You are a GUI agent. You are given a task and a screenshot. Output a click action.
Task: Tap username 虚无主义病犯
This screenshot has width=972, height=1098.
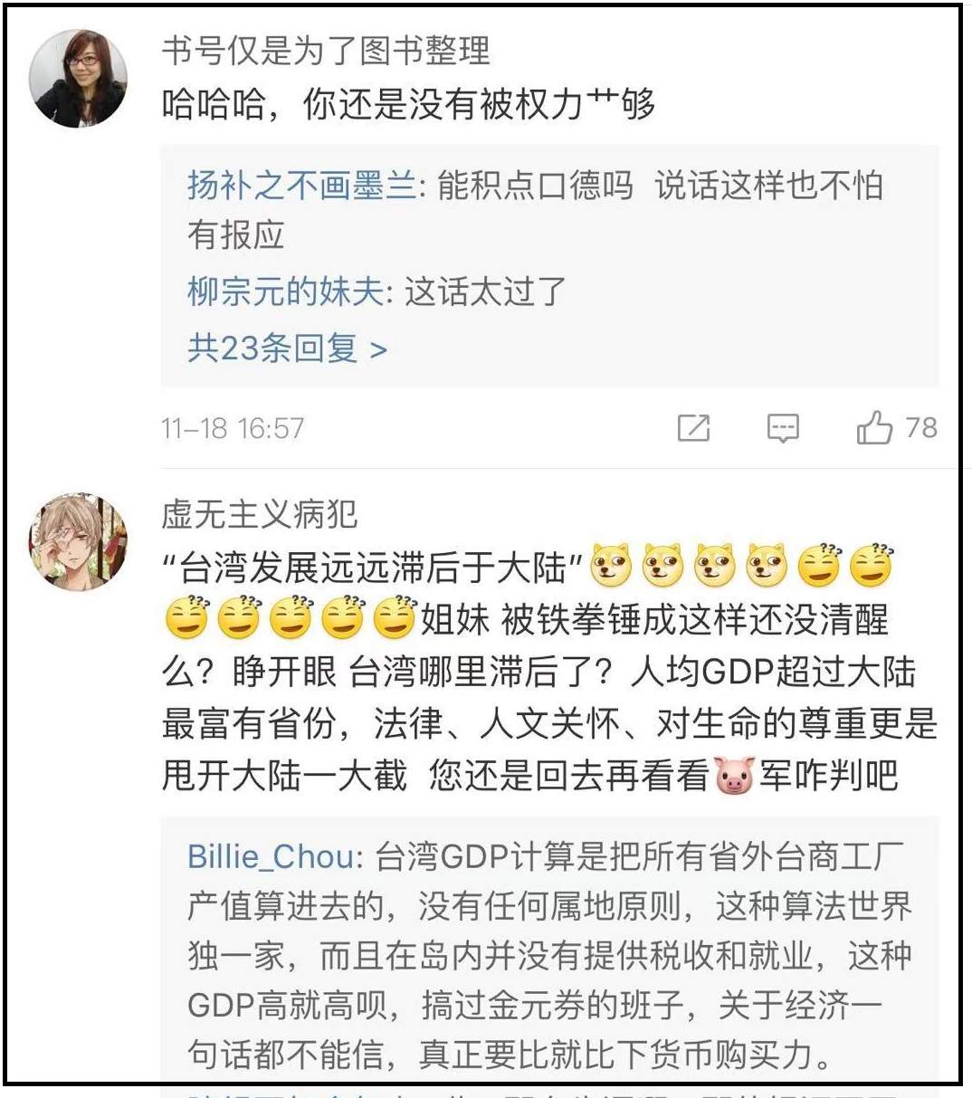tap(260, 514)
